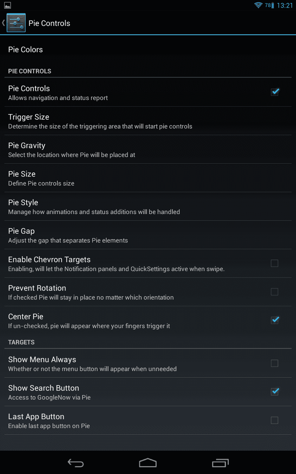Viewport: 296px width, 474px height.
Task: Open recent apps from navigation bar
Action: (x=220, y=463)
